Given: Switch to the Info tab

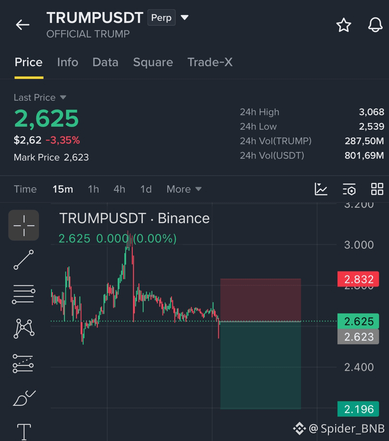Looking at the screenshot, I should [68, 62].
